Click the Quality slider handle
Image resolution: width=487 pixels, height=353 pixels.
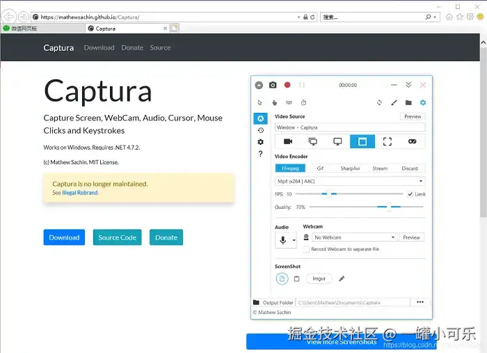(x=388, y=207)
